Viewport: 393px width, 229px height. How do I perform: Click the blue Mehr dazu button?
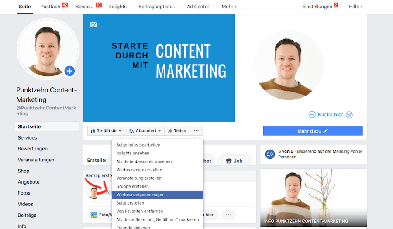pos(313,131)
